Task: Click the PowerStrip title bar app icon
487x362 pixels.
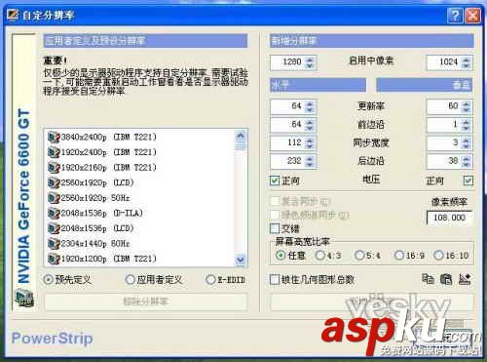Action: pyautogui.click(x=13, y=16)
